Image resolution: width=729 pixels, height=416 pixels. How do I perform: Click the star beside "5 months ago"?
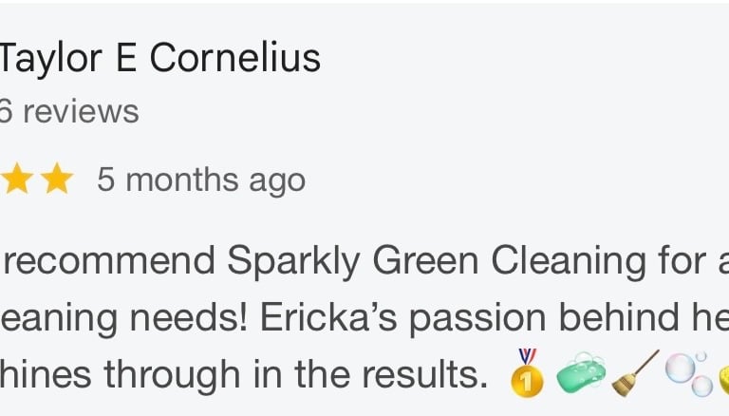click(57, 178)
